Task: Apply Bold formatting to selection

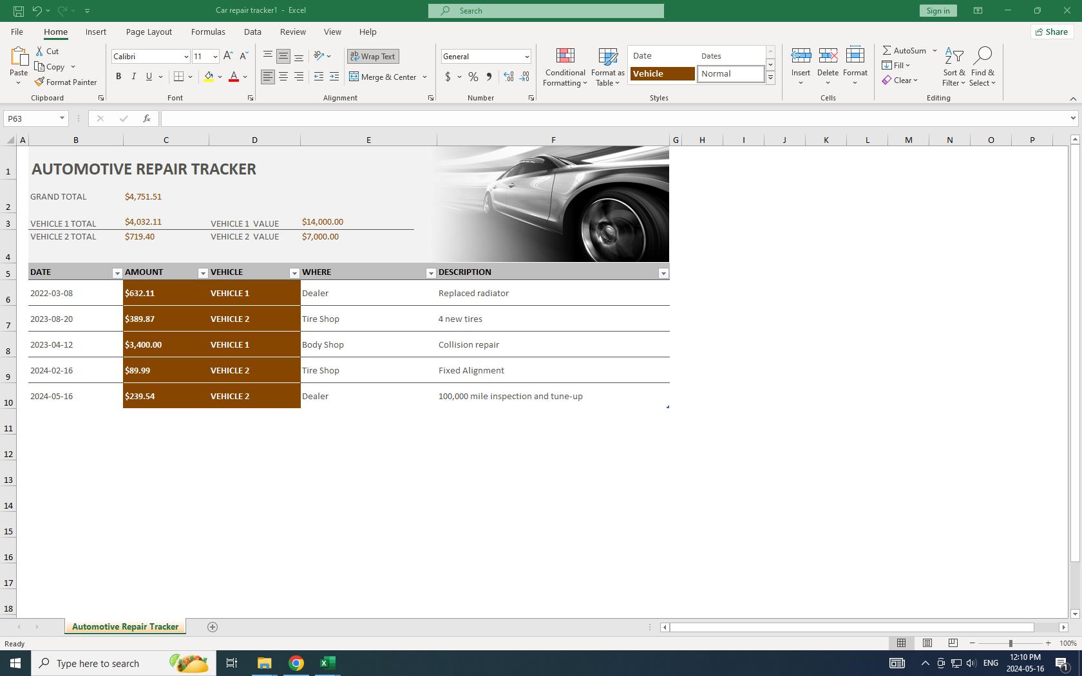Action: point(119,77)
